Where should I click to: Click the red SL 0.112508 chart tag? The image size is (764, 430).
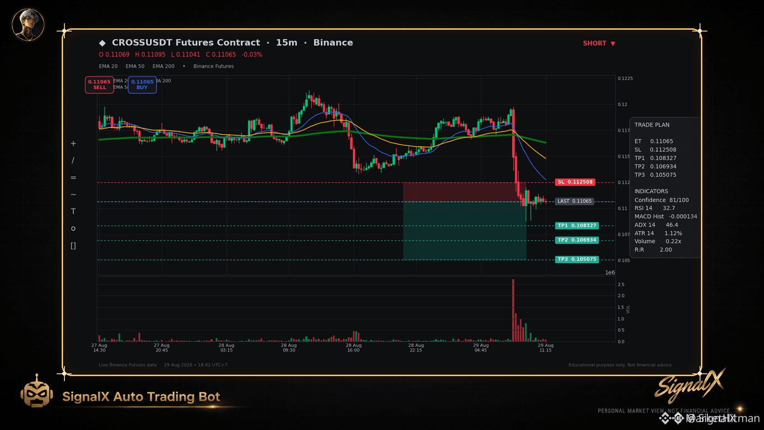click(575, 182)
